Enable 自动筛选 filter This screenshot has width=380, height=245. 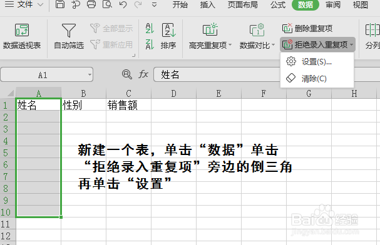pyautogui.click(x=69, y=36)
